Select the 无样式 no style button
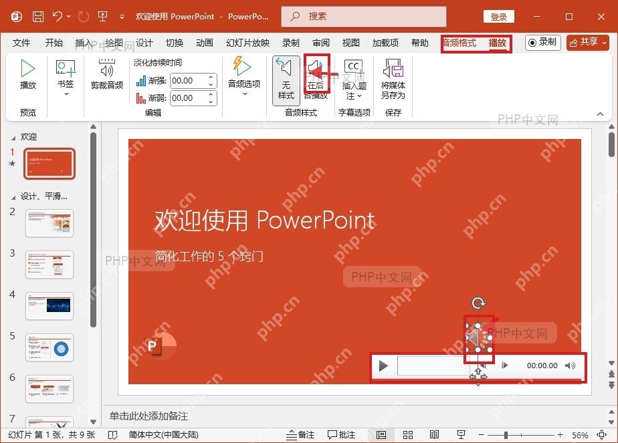The height and width of the screenshot is (443, 618). [286, 80]
